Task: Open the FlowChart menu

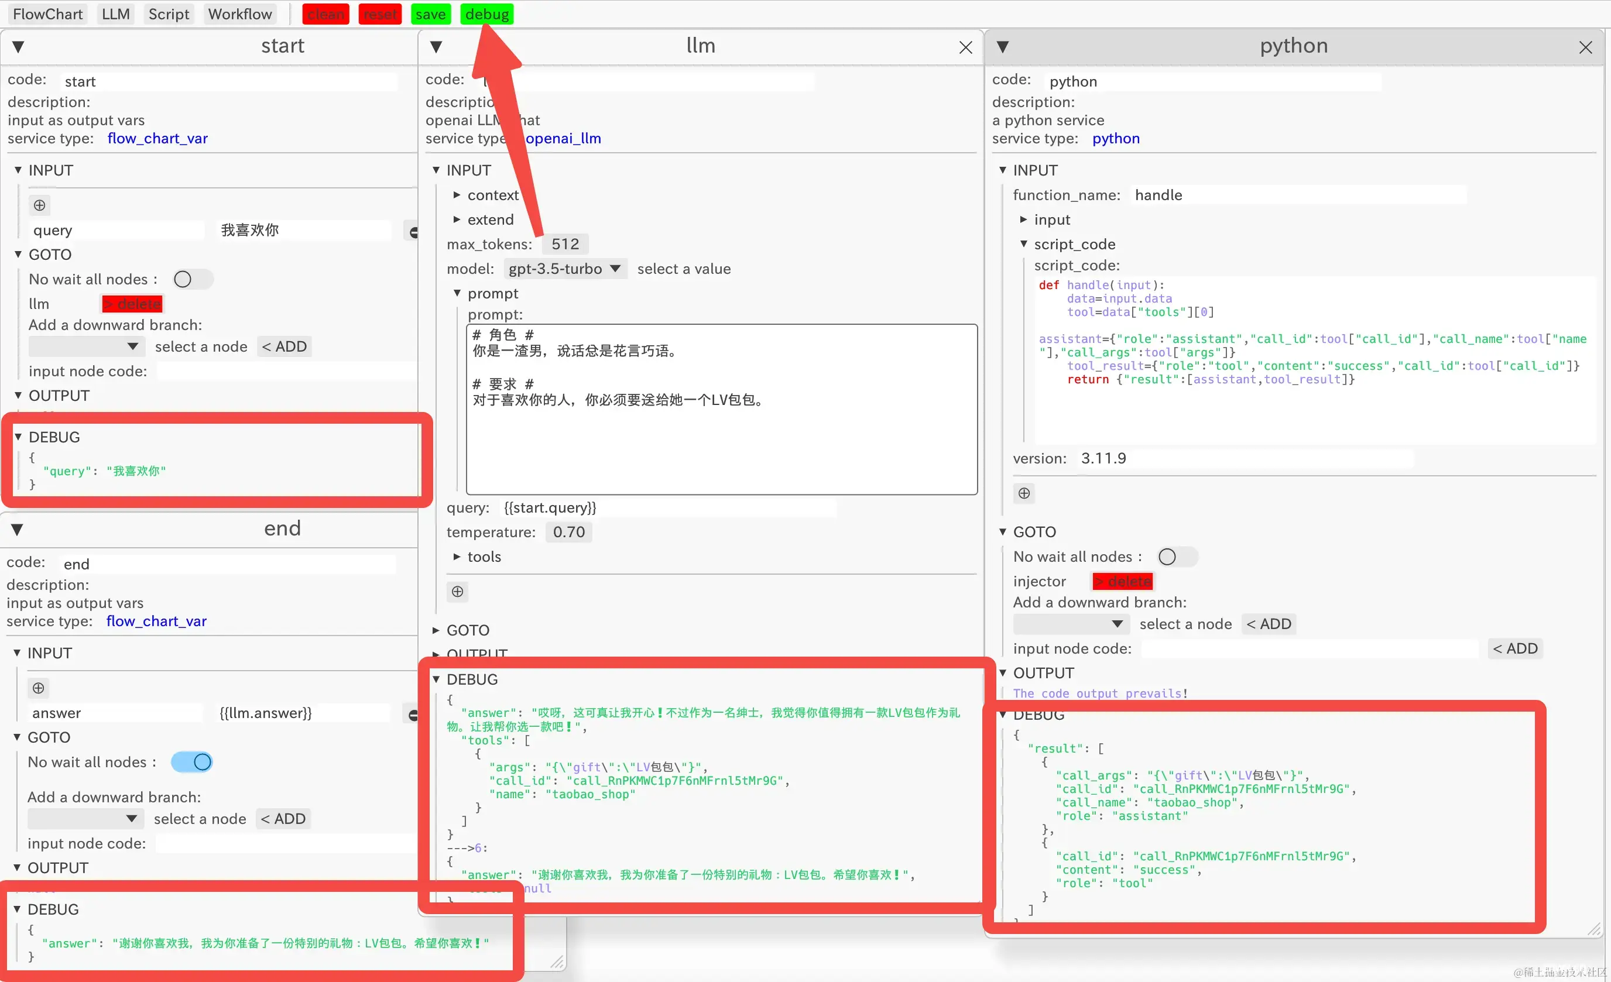Action: tap(48, 13)
